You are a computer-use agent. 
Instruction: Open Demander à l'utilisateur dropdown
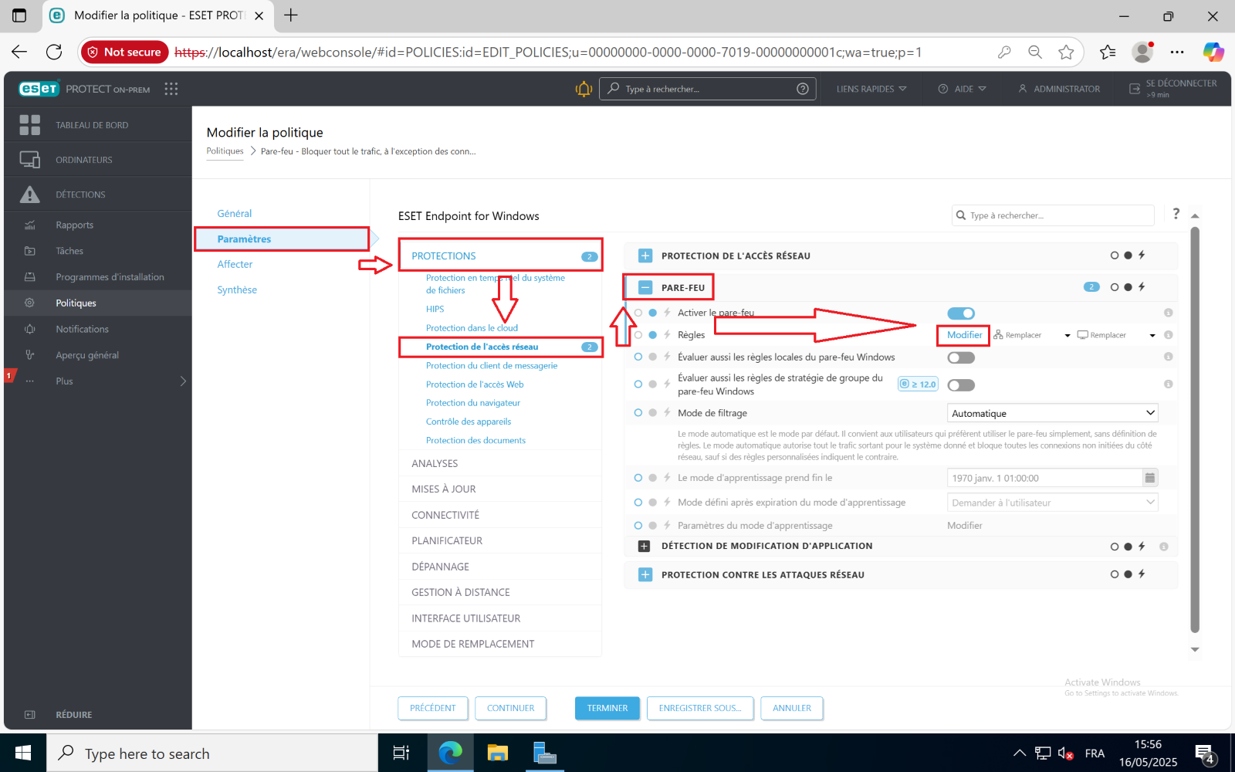coord(1053,503)
